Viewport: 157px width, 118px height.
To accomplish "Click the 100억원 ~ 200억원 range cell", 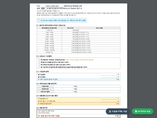I will [x=49, y=50].
